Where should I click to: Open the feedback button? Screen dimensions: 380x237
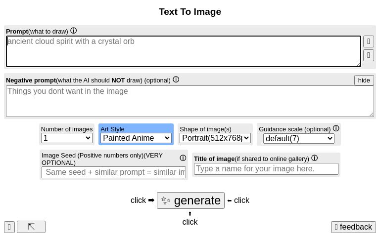pyautogui.click(x=353, y=227)
